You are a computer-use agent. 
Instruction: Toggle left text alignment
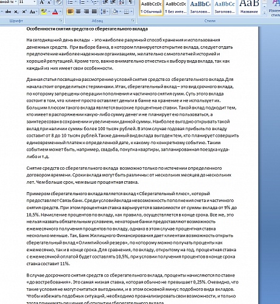70,12
